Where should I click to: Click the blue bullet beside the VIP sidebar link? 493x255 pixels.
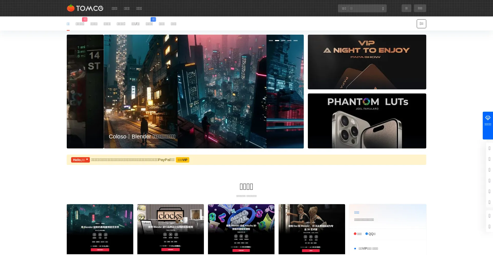pyautogui.click(x=355, y=249)
